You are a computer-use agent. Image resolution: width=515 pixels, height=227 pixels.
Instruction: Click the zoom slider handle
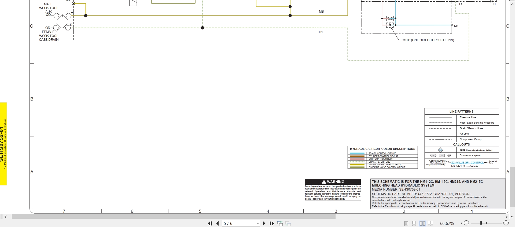(x=481, y=223)
